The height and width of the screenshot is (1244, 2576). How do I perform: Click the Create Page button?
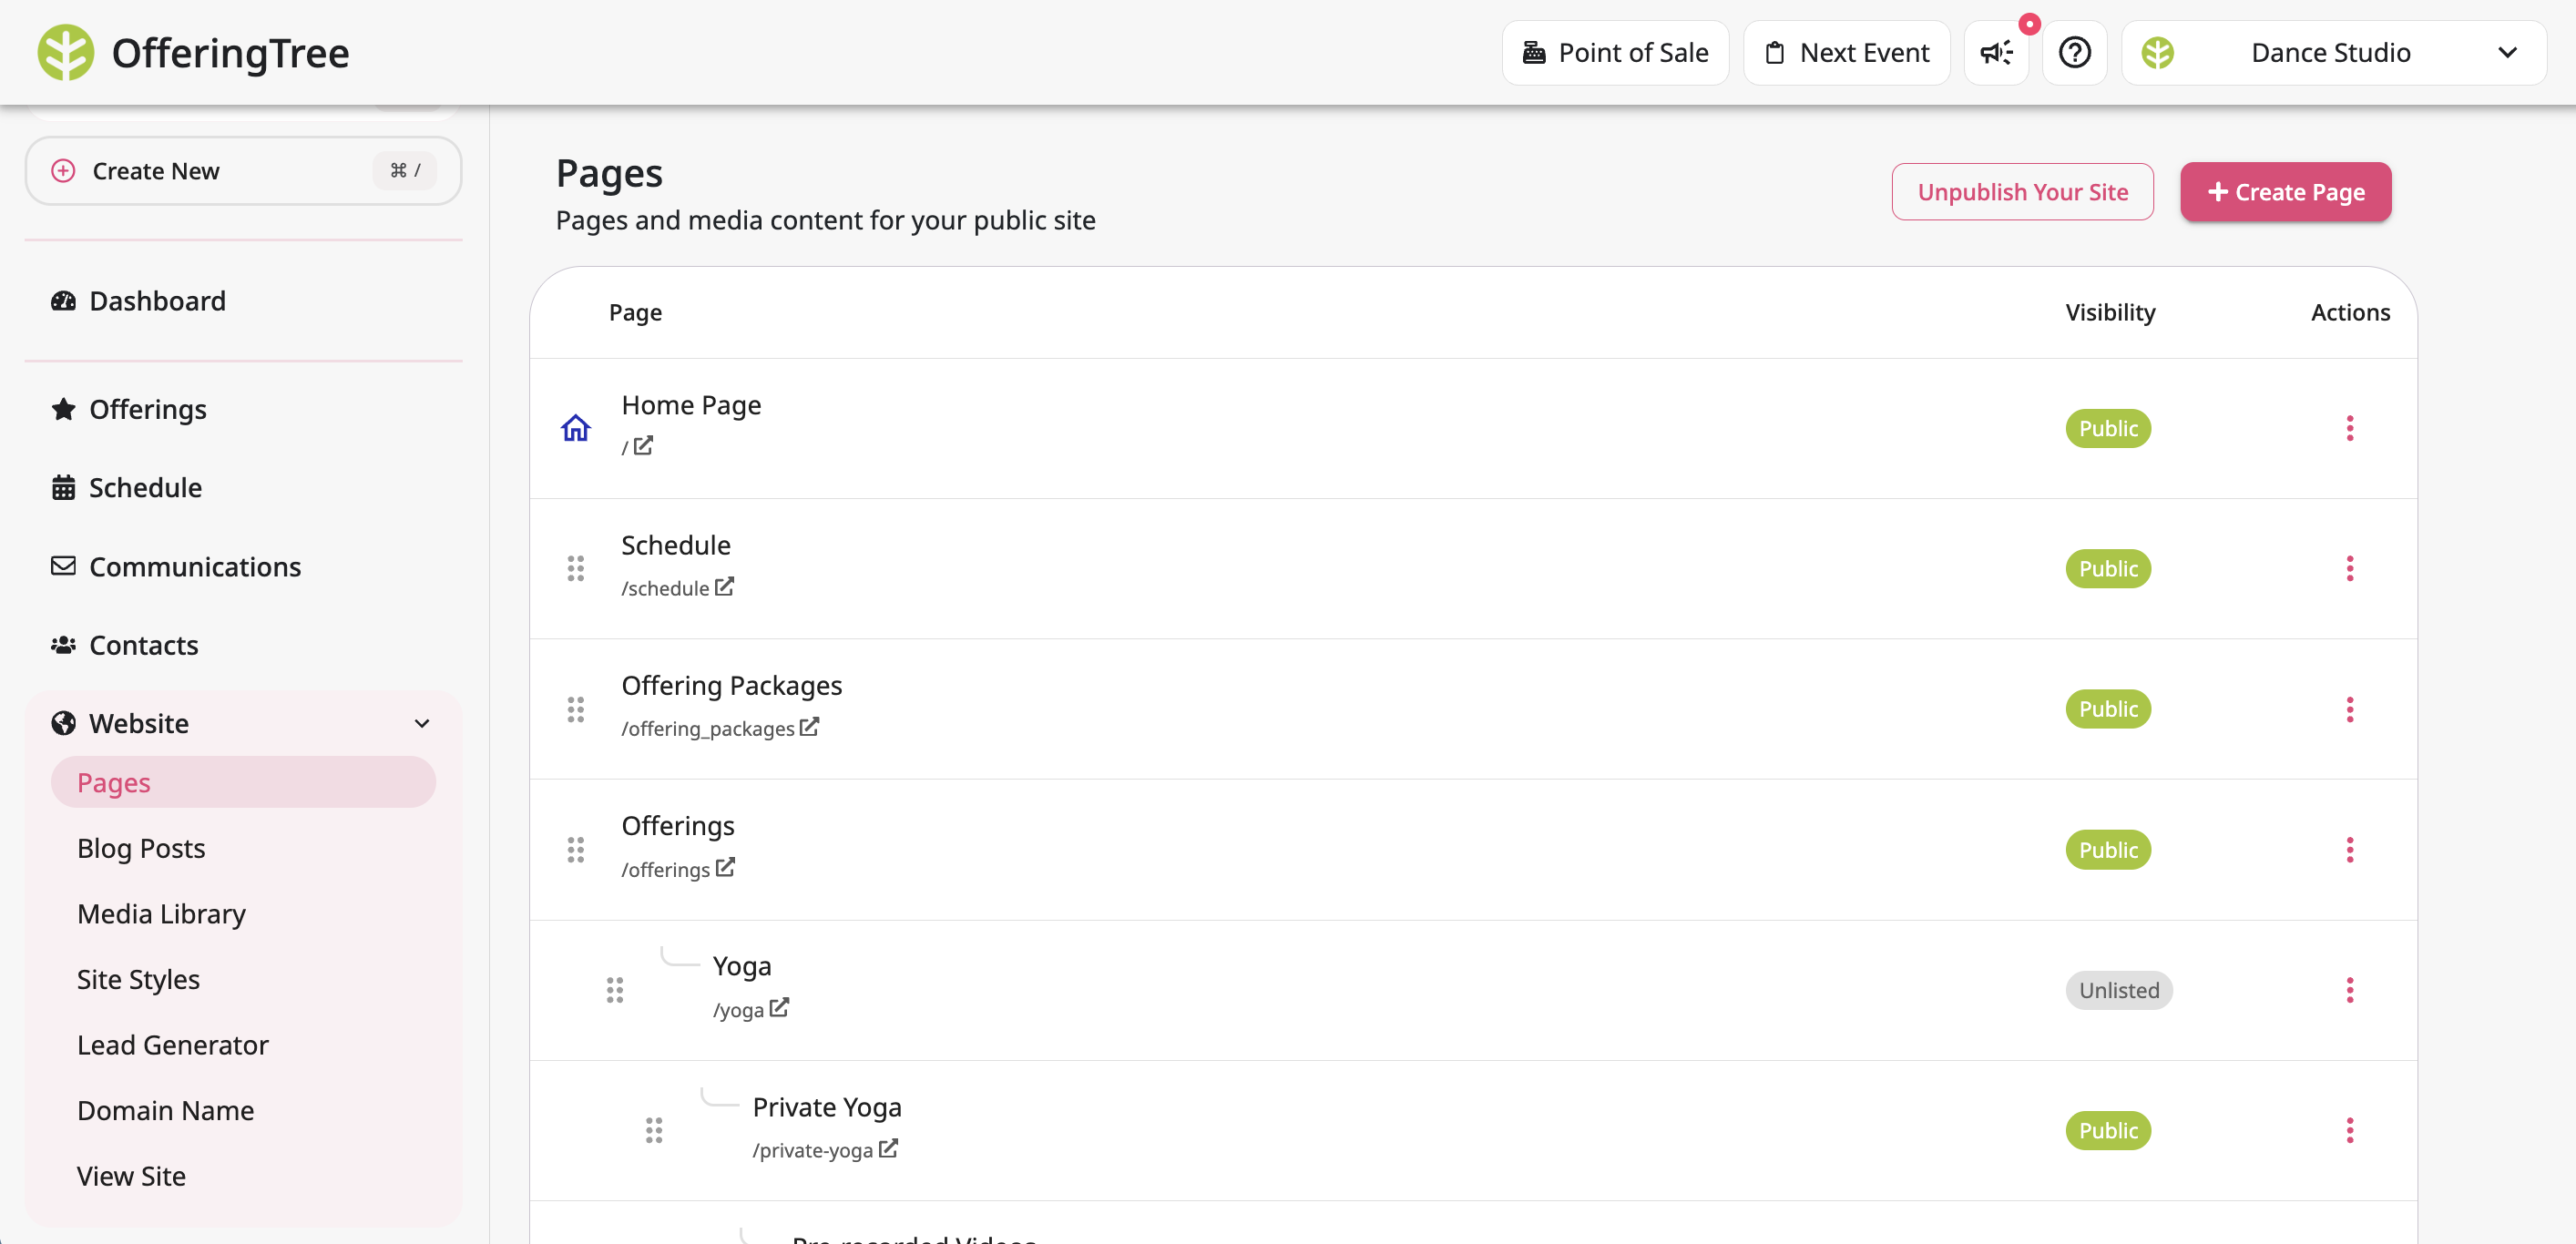click(x=2285, y=192)
